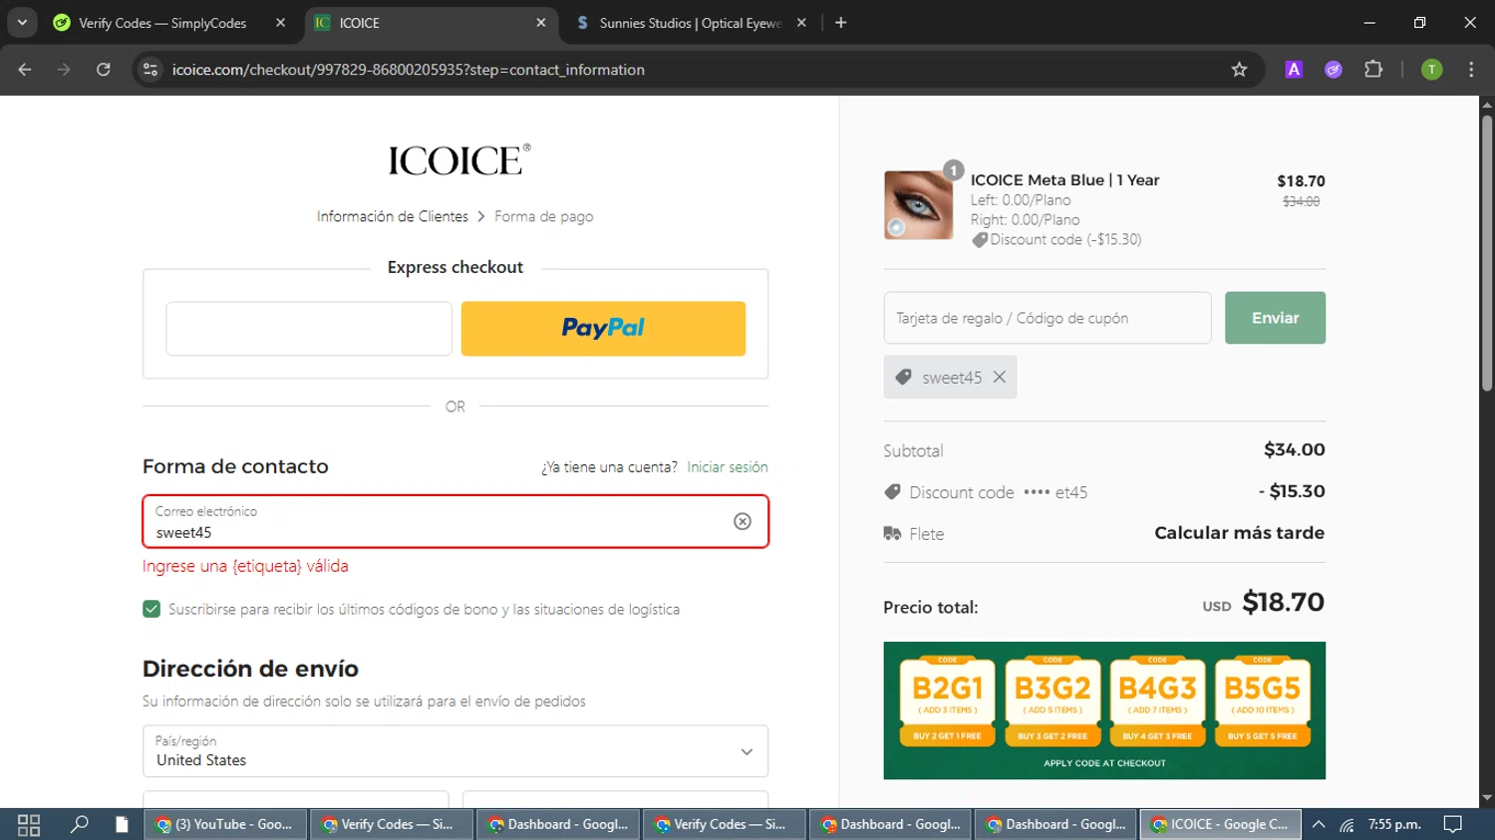Open the Chrome profile avatar T
Viewport: 1495px width, 840px height.
click(1431, 69)
